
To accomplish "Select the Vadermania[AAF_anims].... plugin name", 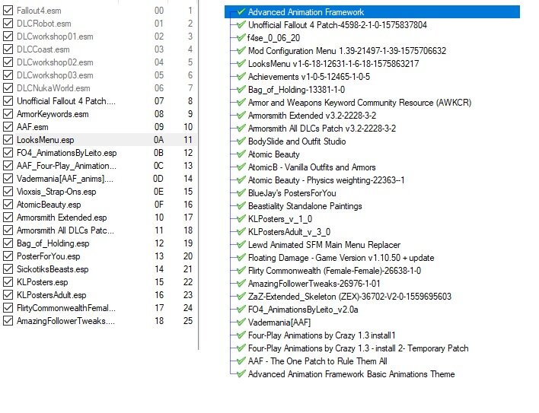I will [x=65, y=179].
